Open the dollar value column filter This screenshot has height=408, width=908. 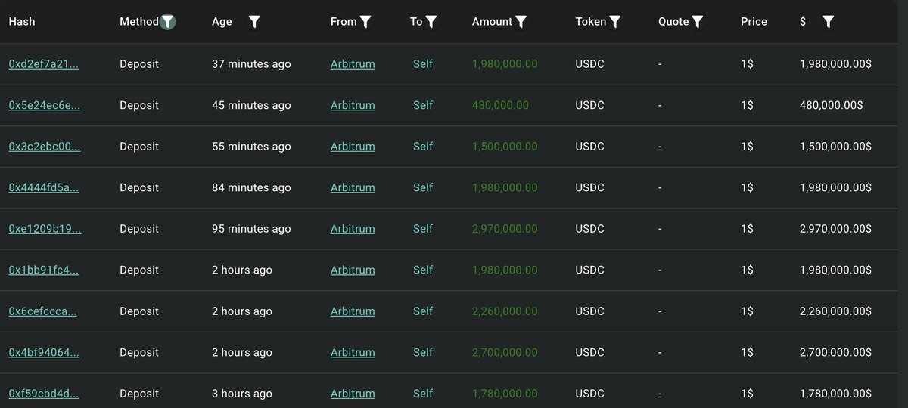(x=829, y=22)
